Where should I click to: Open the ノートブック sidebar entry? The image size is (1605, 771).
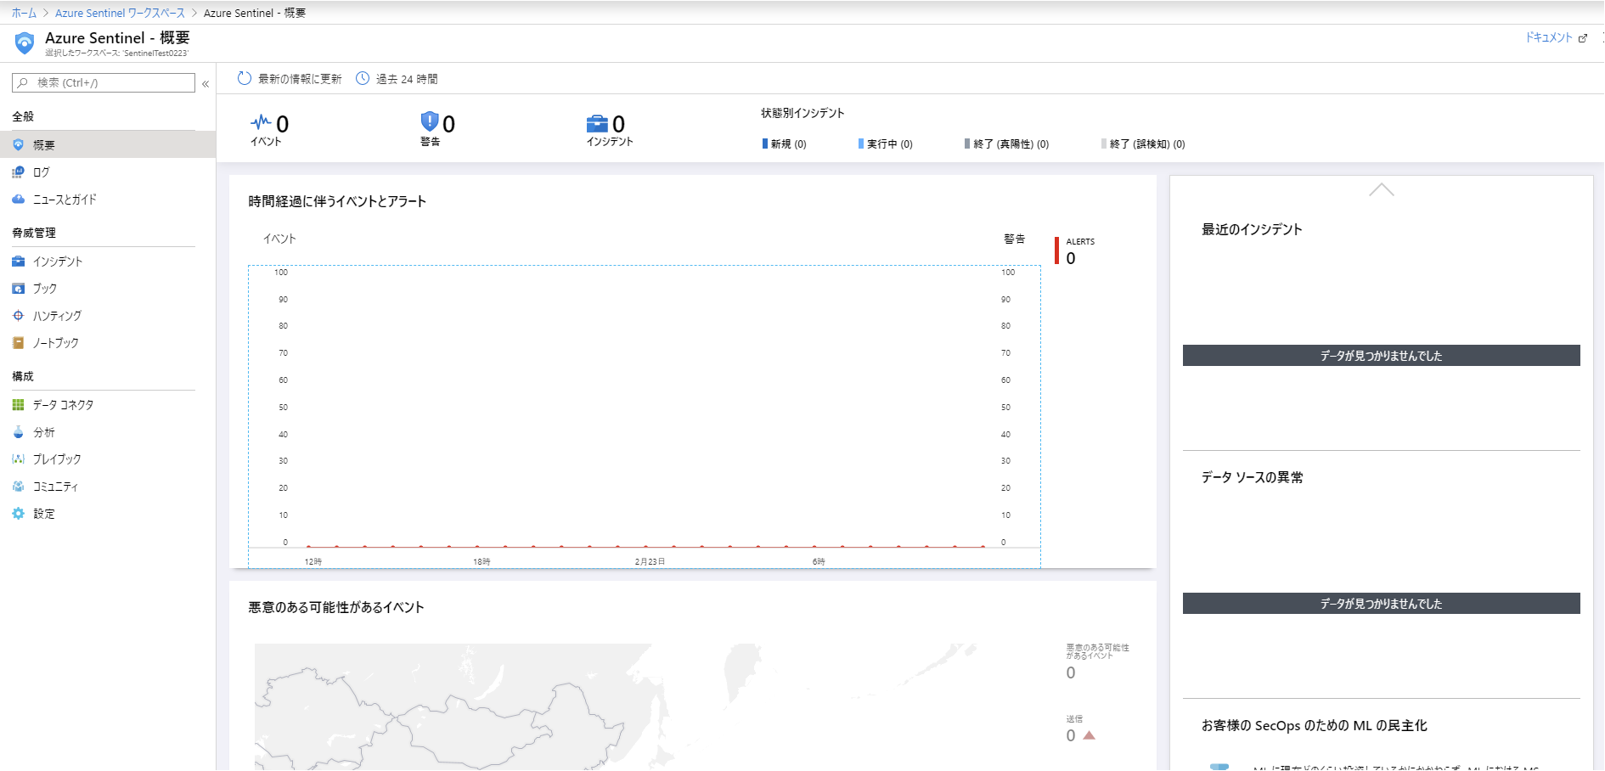pos(108,343)
